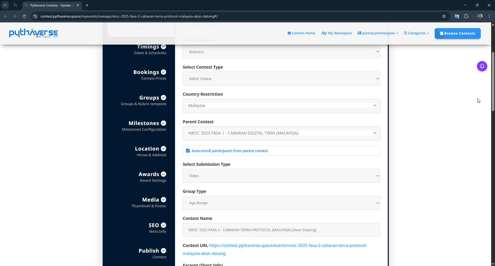Open the contest URL link
Image resolution: width=495 pixels, height=266 pixels.
tap(275, 249)
